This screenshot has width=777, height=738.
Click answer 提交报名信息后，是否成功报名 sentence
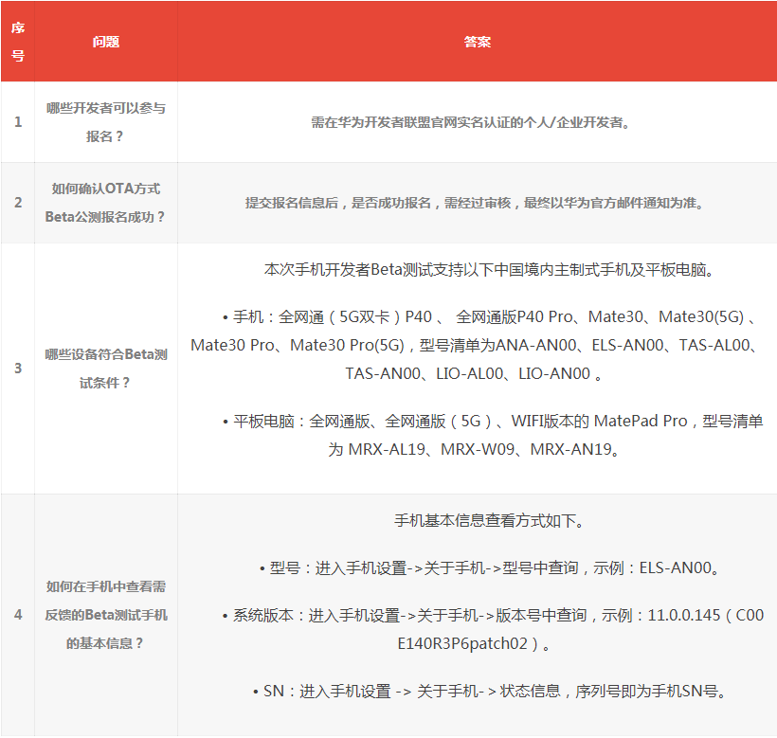coord(474,203)
